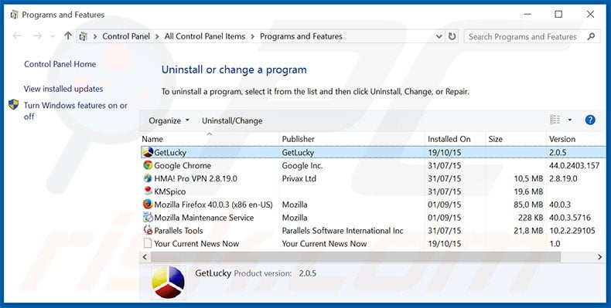
Task: Click the scroll left arrow
Action: [x=145, y=256]
